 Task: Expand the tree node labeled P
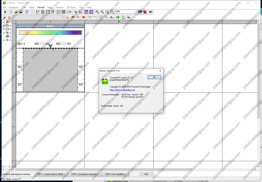4,22
